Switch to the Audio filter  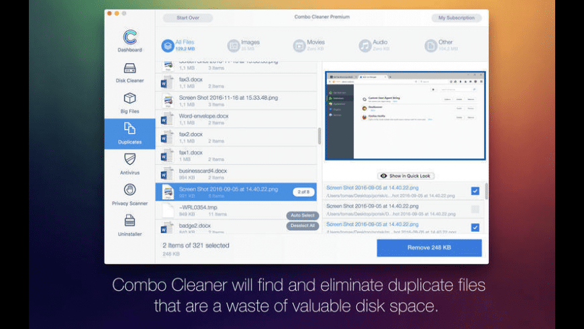coord(374,45)
